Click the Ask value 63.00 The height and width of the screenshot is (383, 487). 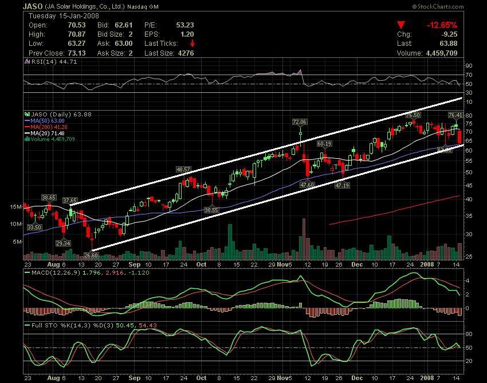click(124, 43)
